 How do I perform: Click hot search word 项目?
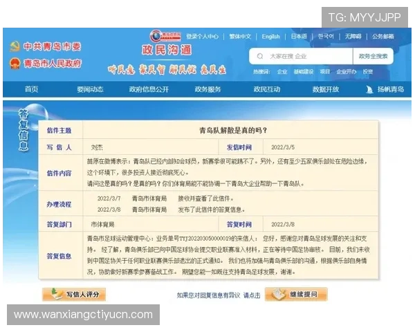tap(325, 72)
